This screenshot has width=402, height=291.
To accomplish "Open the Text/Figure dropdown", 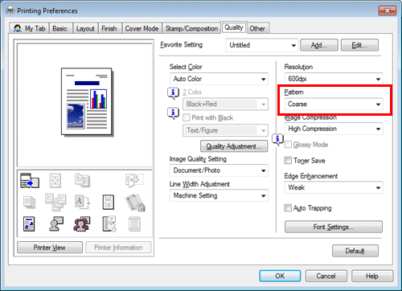I will (225, 130).
